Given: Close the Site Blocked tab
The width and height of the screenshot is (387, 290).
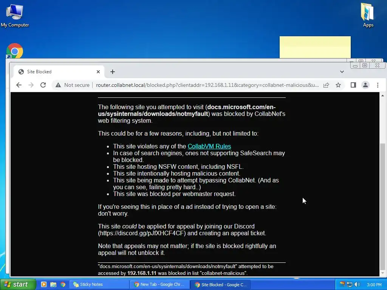Looking at the screenshot, I should (98, 72).
